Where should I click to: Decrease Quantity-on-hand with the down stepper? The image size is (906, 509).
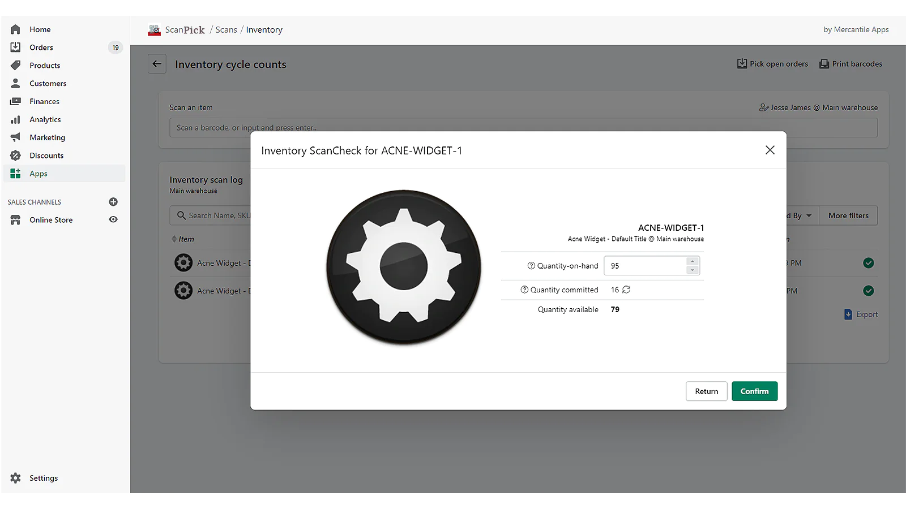click(x=692, y=270)
